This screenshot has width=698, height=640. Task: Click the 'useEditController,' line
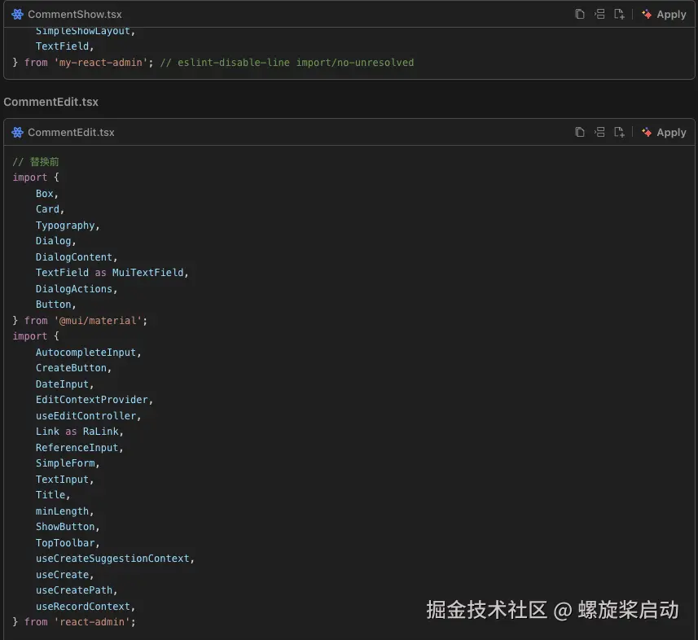coord(88,416)
